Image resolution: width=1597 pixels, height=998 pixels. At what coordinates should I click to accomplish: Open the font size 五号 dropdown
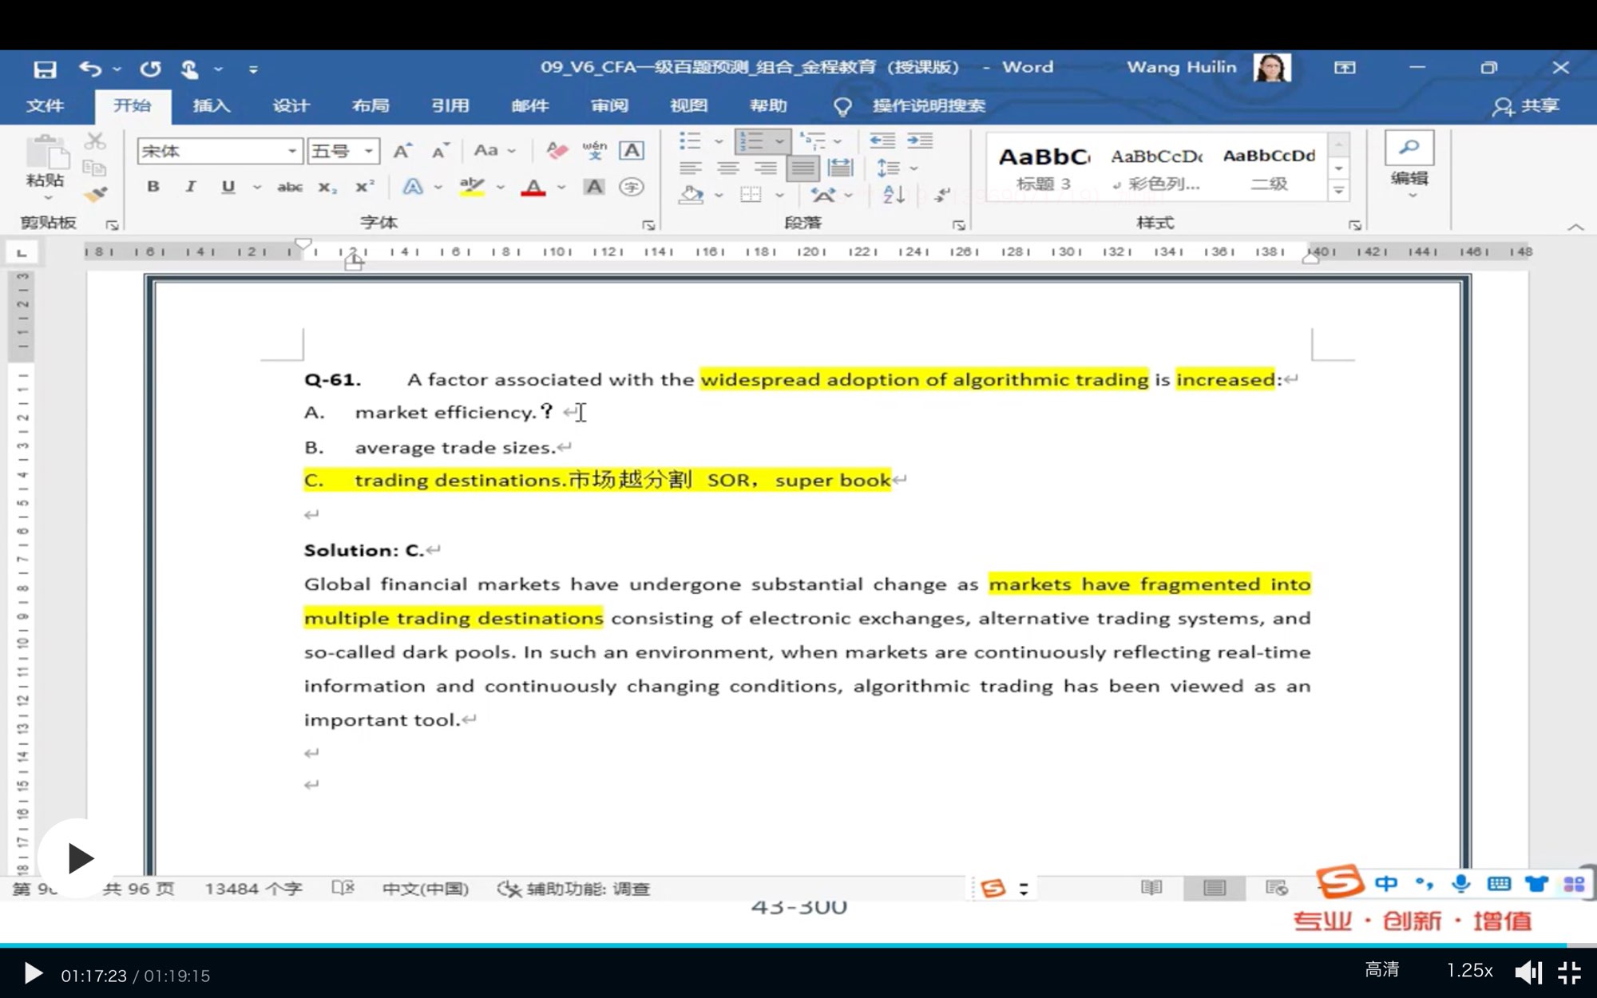(368, 151)
